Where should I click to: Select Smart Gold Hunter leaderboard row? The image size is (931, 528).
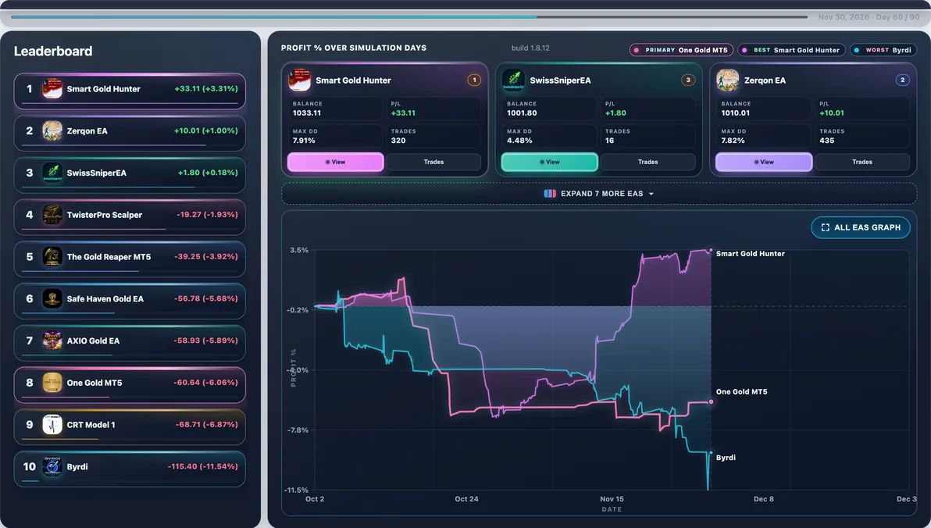click(130, 91)
